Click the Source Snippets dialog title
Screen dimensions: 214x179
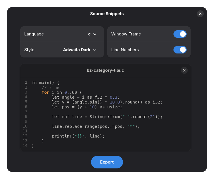pyautogui.click(x=107, y=14)
